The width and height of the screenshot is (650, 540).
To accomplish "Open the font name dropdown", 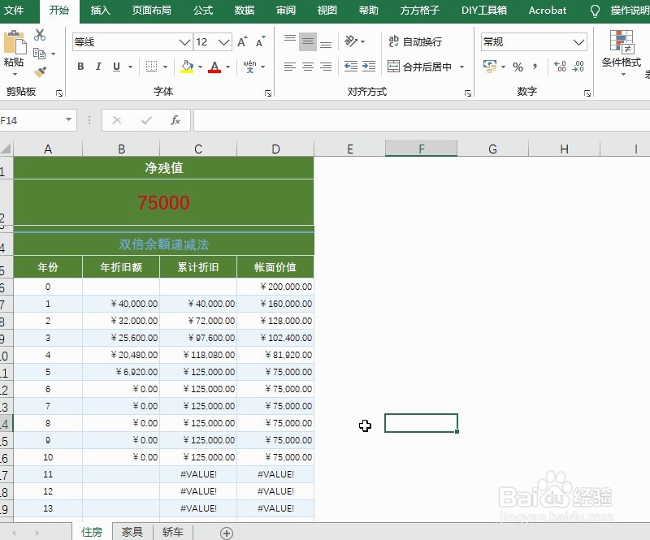I will [x=183, y=41].
